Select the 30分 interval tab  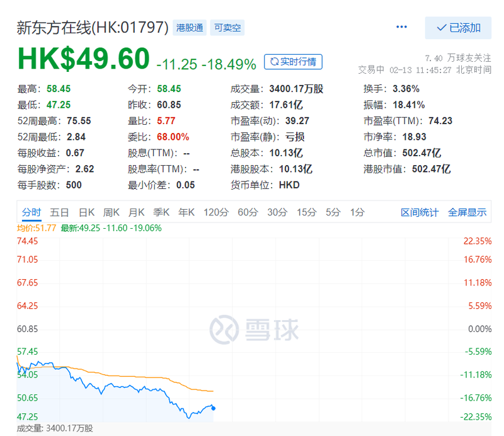277,212
